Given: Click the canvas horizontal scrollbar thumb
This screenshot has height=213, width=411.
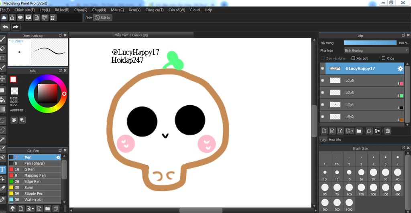Looking at the screenshot, I should pos(201,210).
